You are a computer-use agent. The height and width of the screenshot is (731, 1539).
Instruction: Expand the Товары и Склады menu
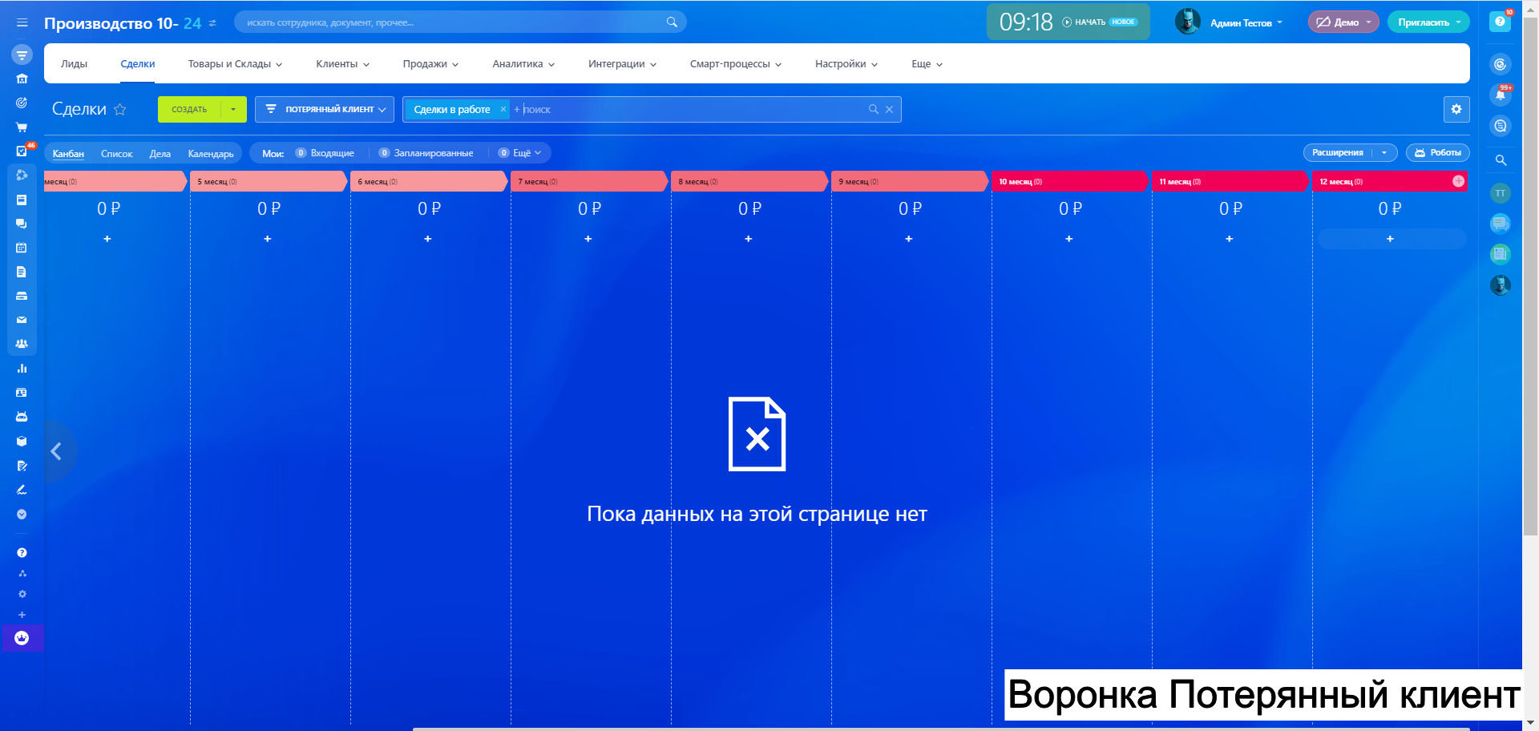pos(235,64)
